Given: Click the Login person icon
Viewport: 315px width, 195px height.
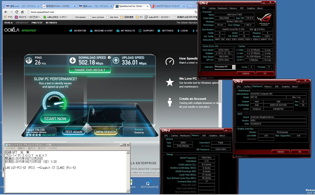Looking at the screenshot, I should tap(178, 30).
